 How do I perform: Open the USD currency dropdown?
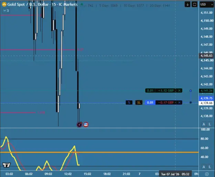[206, 4]
